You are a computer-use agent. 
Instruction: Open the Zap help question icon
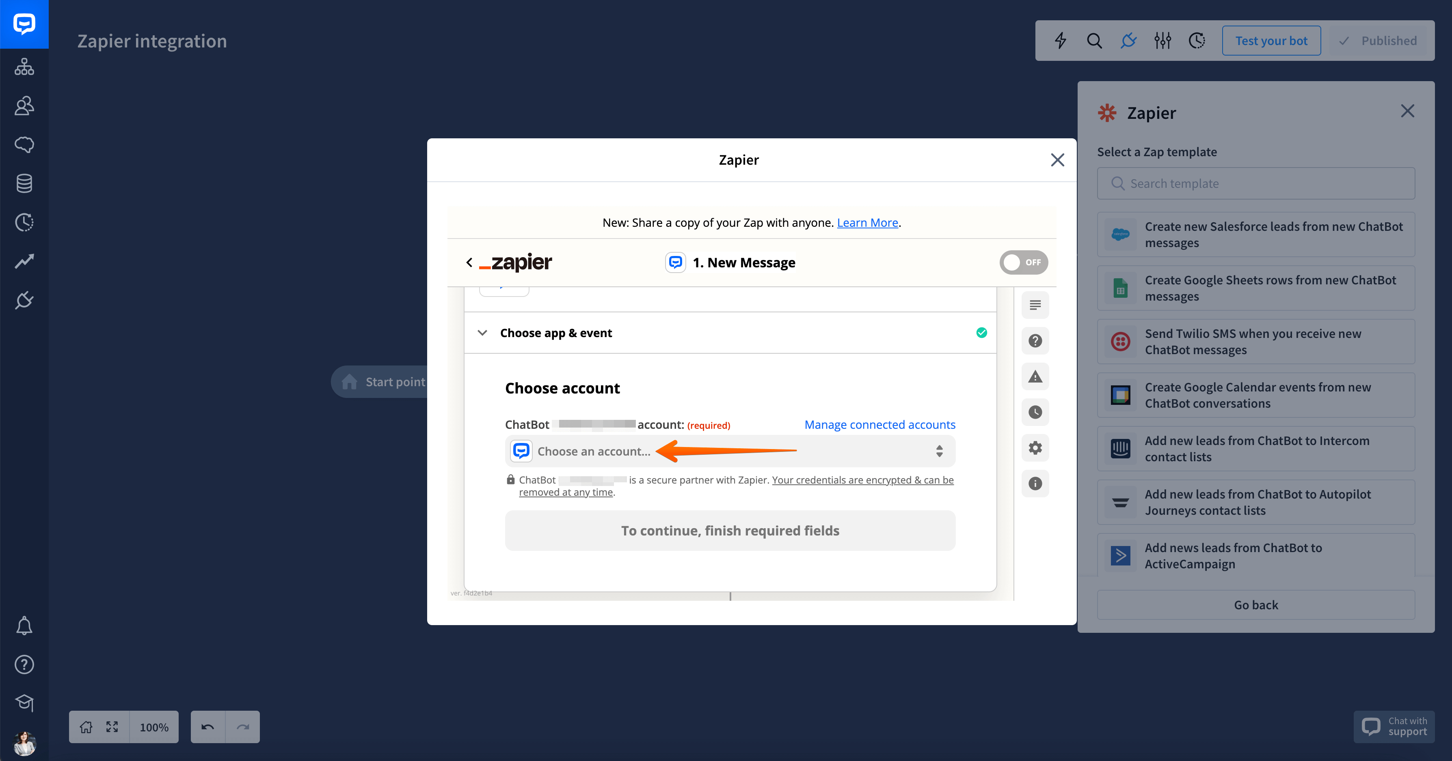point(1035,341)
